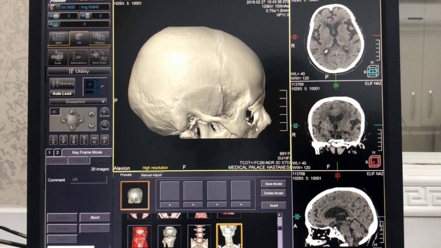Choose the Head (H) view orientation icon
441x248 pixels.
pos(94,140)
